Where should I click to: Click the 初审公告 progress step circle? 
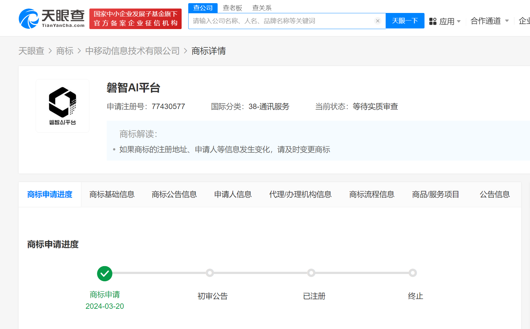210,273
